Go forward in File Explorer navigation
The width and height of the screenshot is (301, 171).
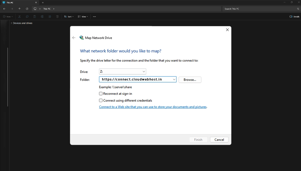click(12, 9)
